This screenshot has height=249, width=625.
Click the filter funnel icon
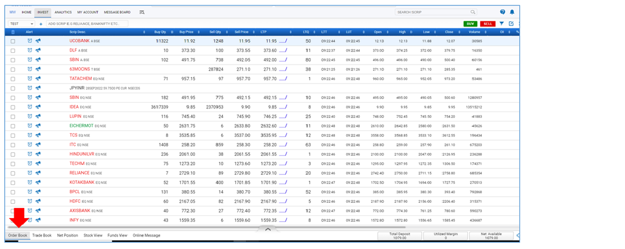coord(501,24)
